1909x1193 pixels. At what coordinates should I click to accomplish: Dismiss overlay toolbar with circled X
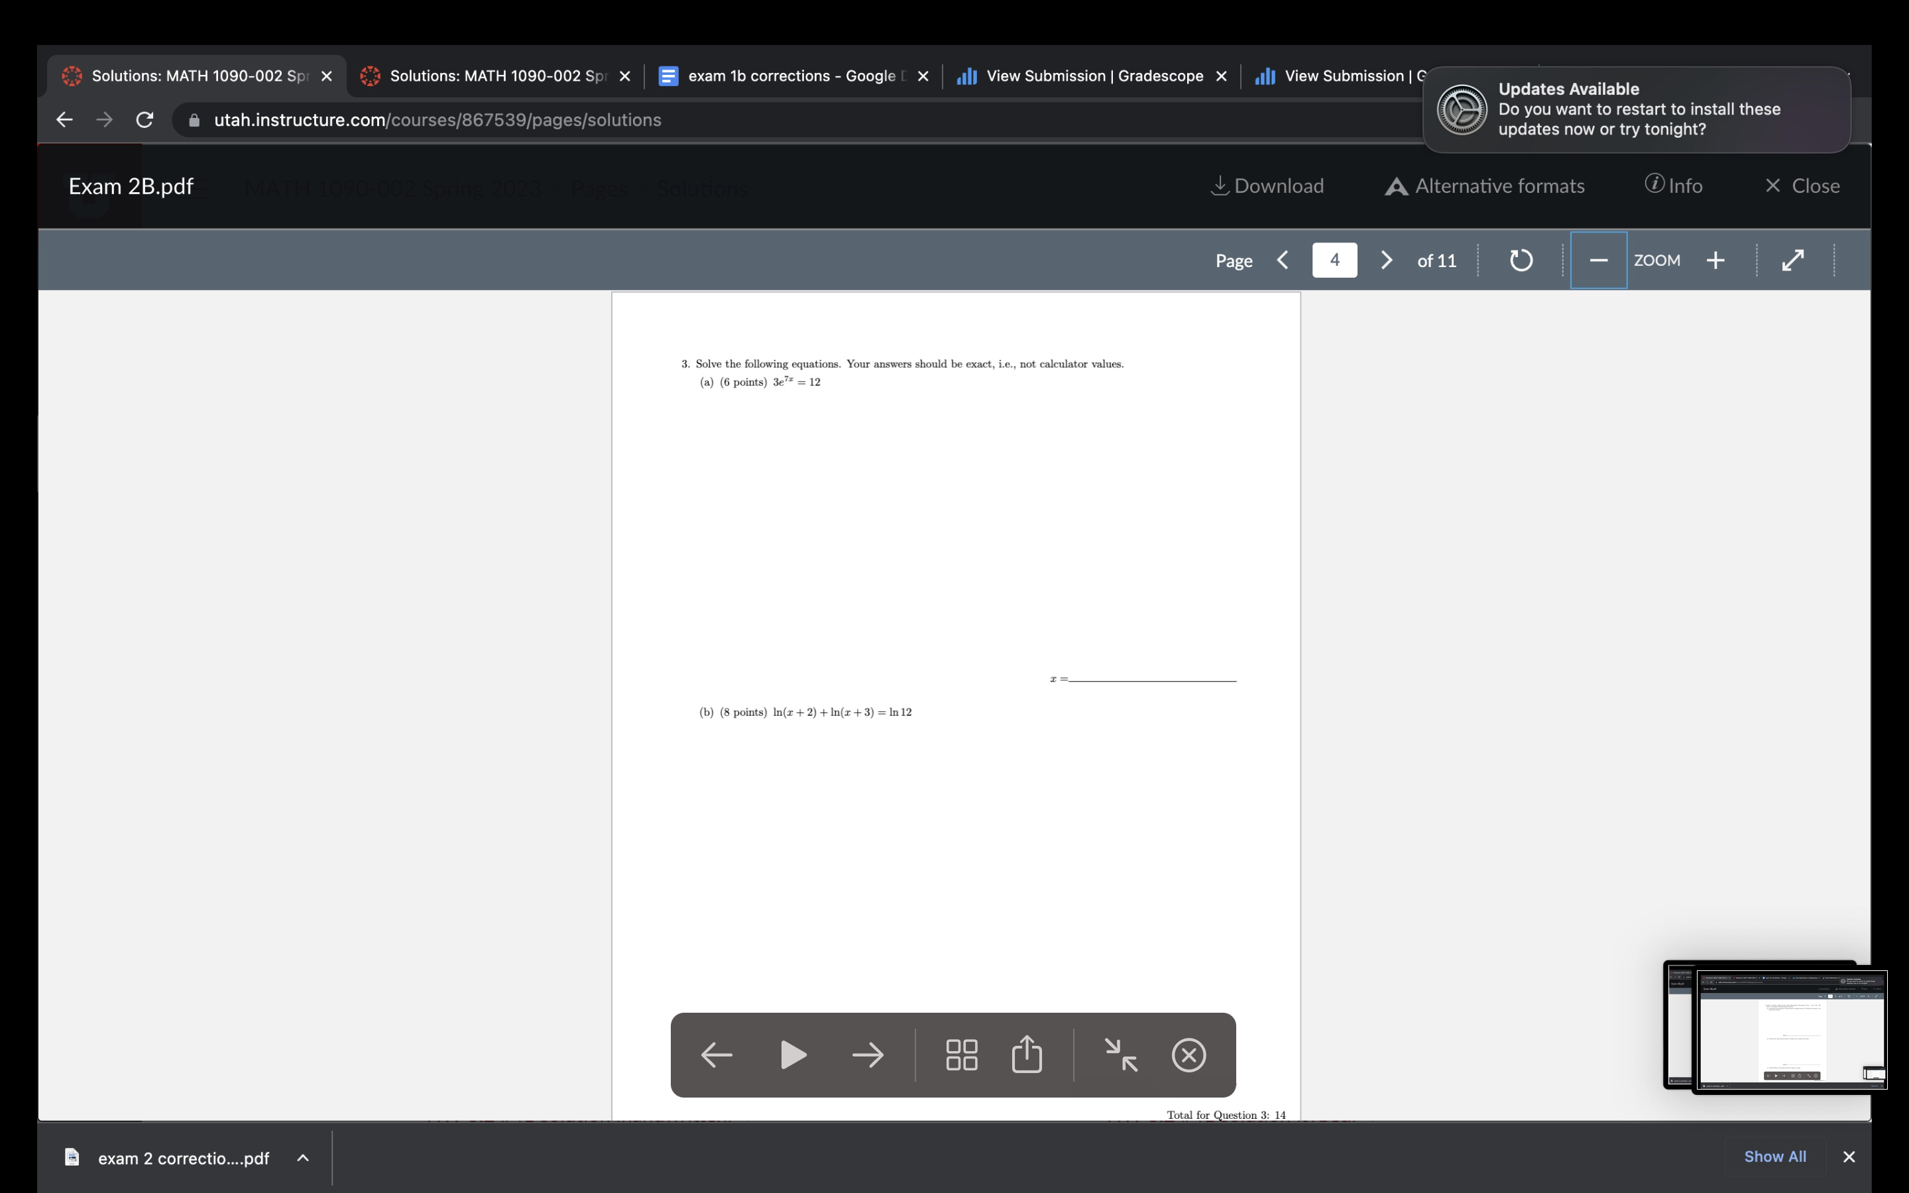(x=1188, y=1055)
